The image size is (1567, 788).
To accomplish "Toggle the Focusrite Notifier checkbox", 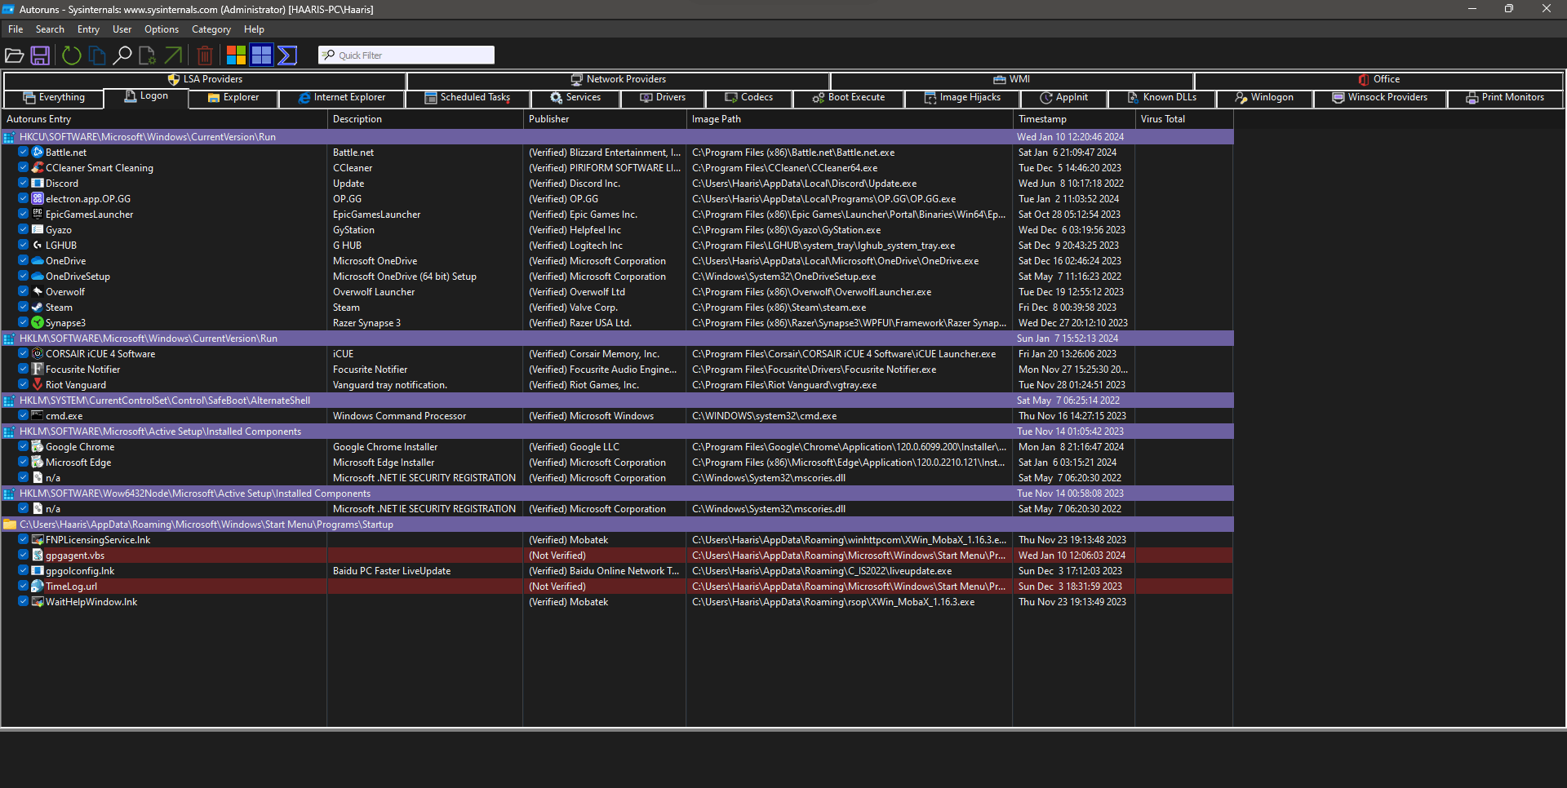I will [x=24, y=369].
